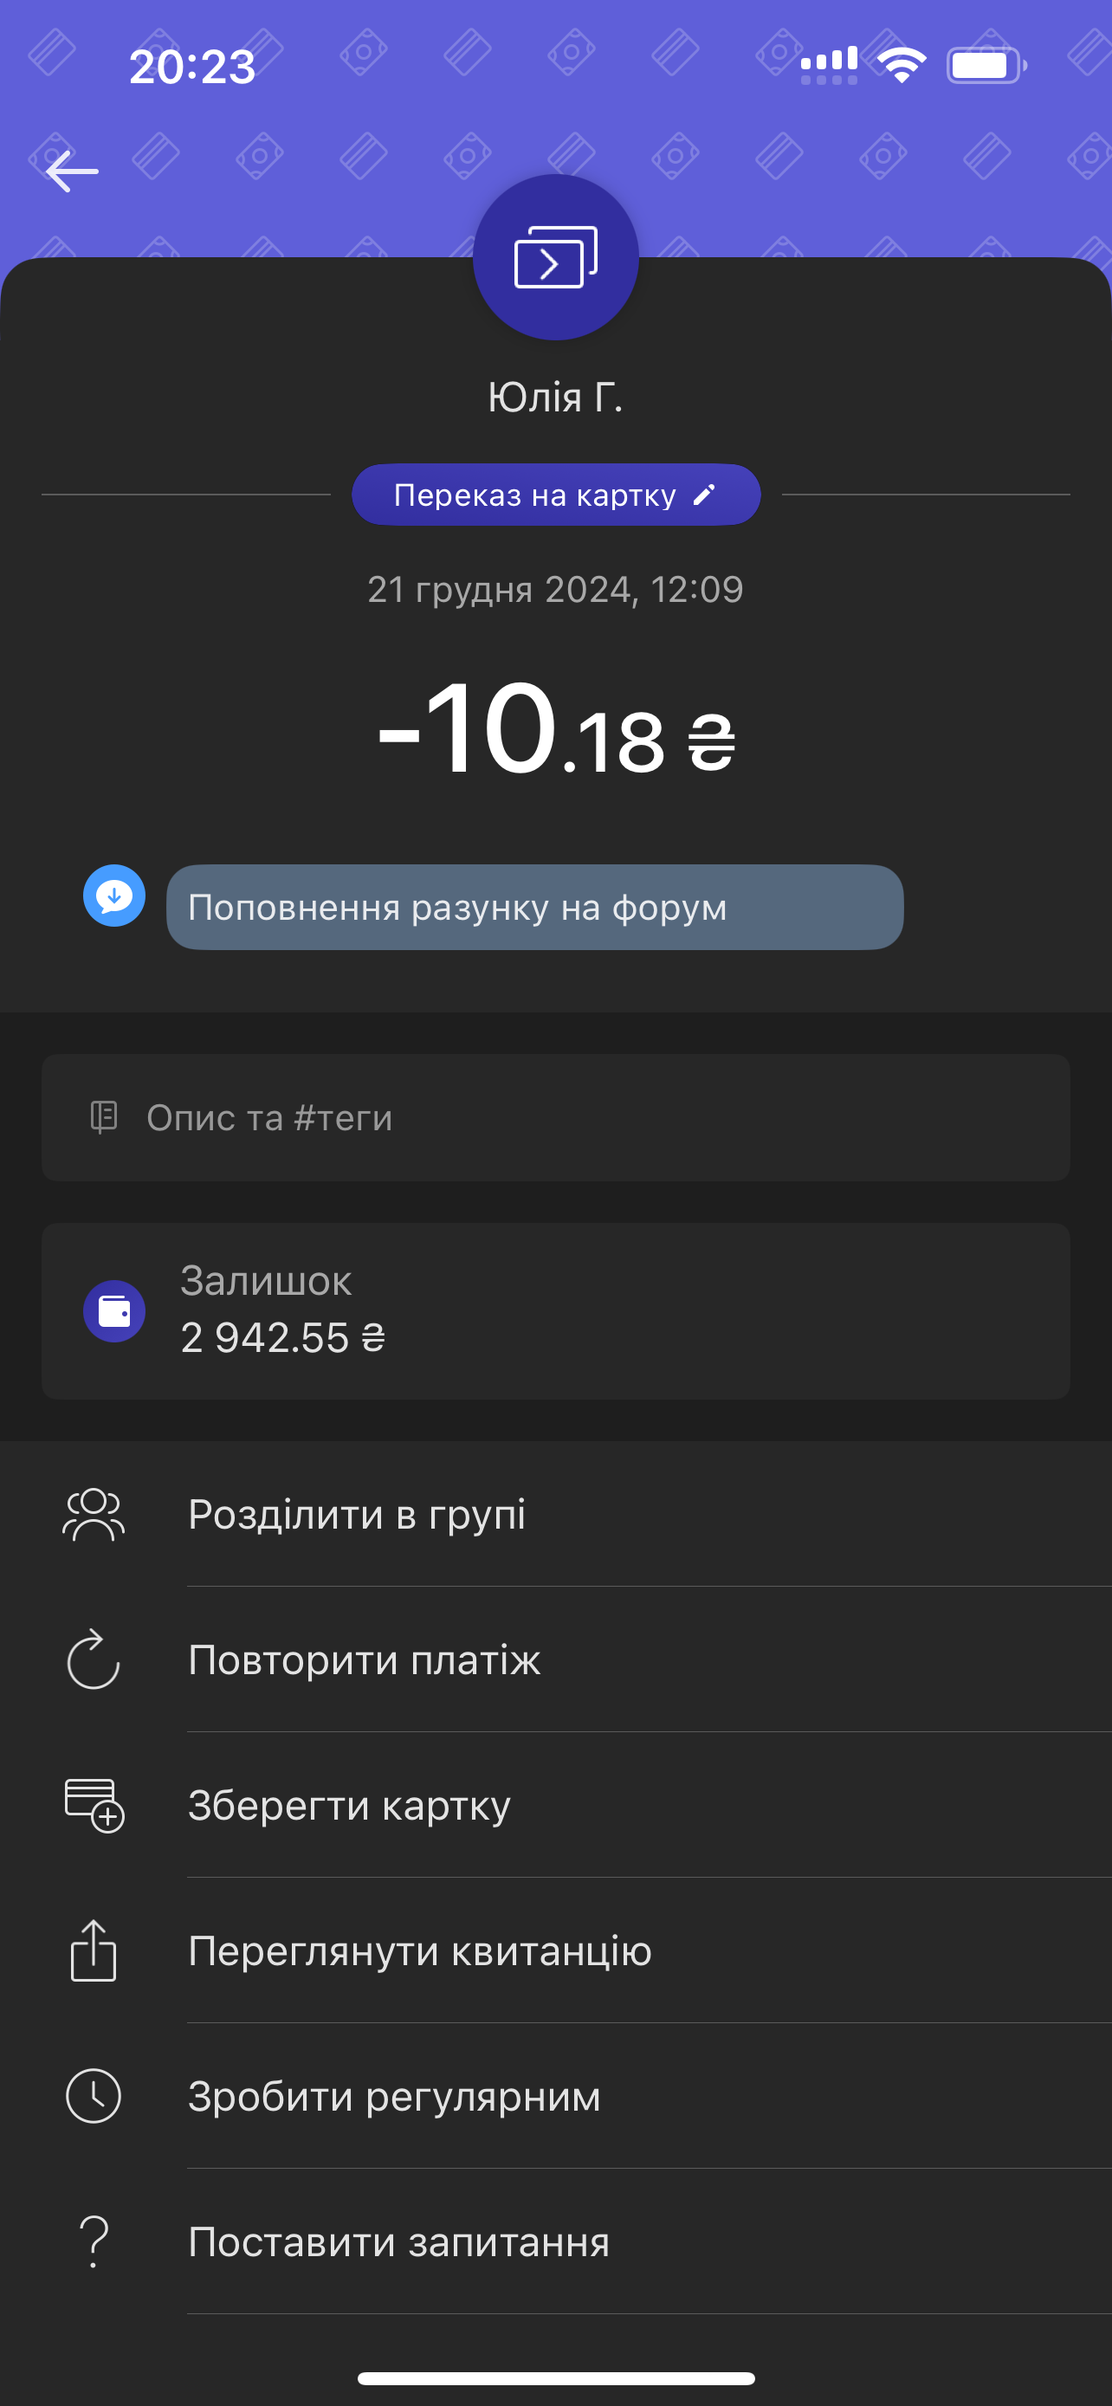Tap the question mark icon
Image resolution: width=1112 pixels, height=2406 pixels.
click(94, 2241)
